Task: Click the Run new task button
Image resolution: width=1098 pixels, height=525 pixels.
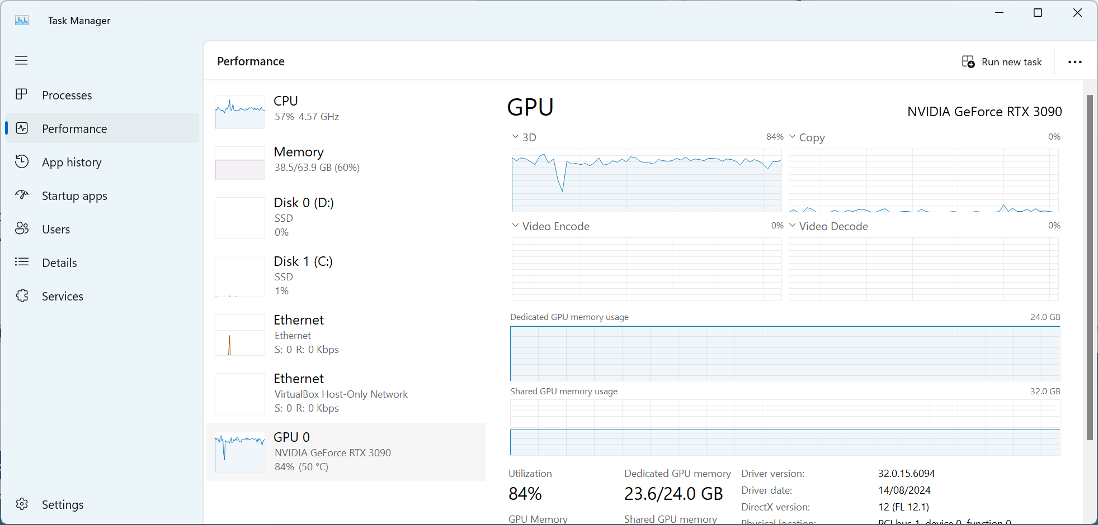Action: click(x=1002, y=62)
